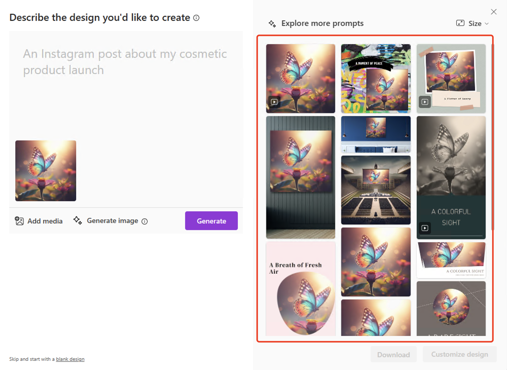Click info icon next to Generate image
The height and width of the screenshot is (370, 507).
[144, 221]
